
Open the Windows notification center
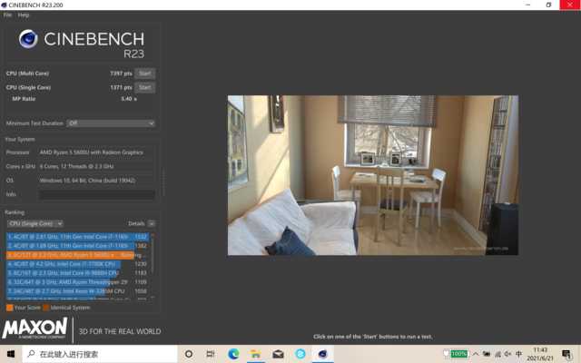[566, 355]
